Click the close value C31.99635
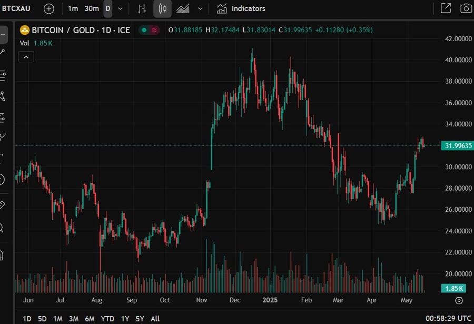This screenshot has height=324, width=474. [x=295, y=30]
